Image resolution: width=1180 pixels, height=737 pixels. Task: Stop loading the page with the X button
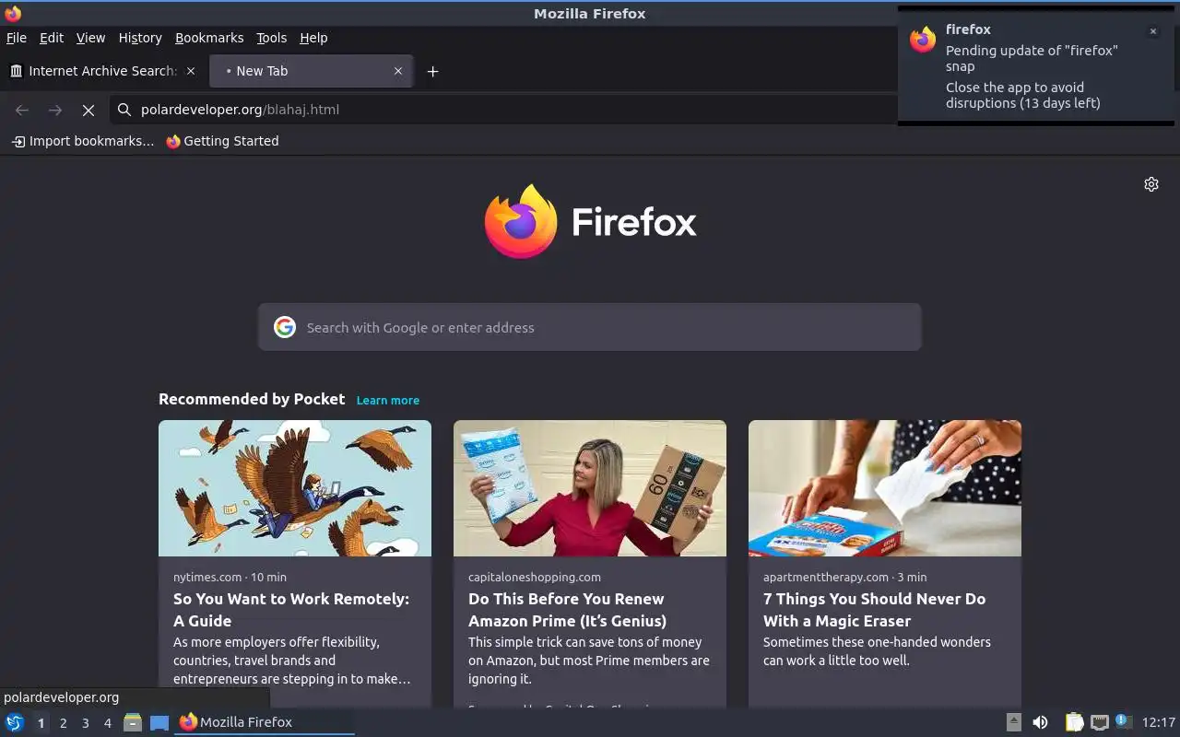tap(88, 110)
